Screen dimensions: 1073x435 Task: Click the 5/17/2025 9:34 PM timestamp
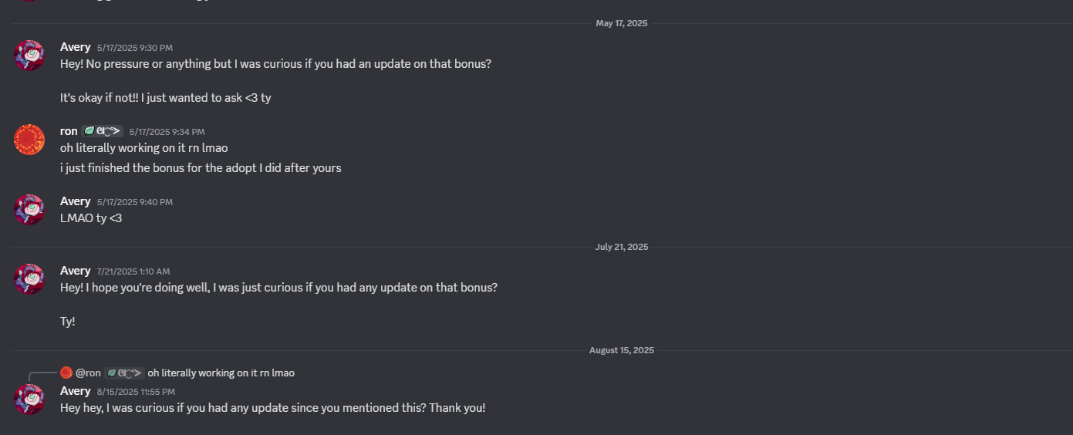(167, 132)
